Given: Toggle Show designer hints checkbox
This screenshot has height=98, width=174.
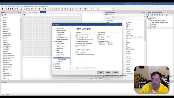Looking at the screenshot, I should coord(76,37).
